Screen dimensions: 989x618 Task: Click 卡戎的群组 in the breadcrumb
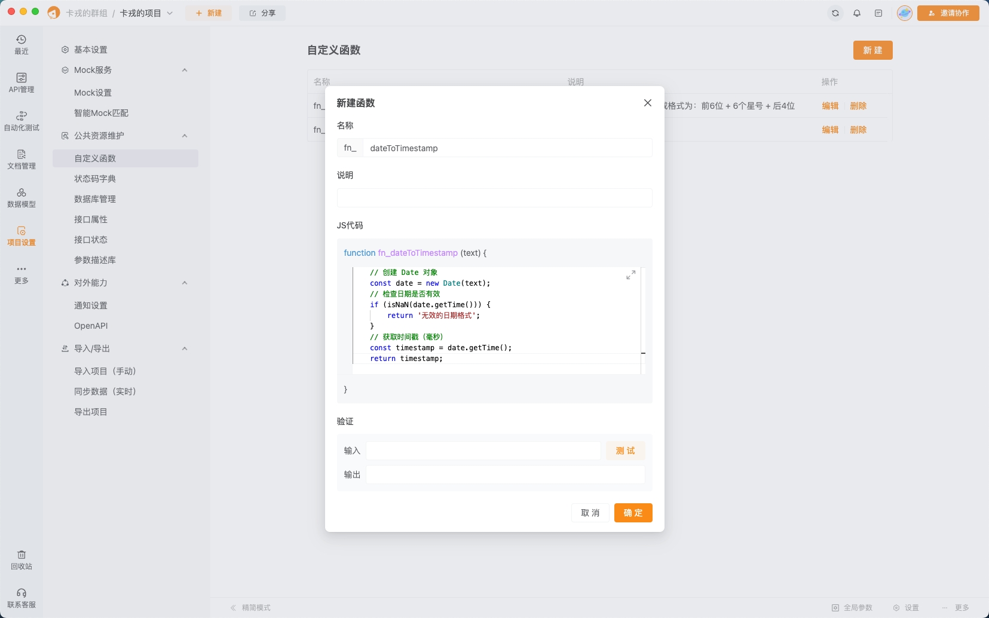point(87,13)
